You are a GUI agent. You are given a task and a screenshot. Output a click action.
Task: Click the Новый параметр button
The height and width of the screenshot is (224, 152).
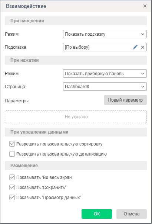(x=125, y=100)
